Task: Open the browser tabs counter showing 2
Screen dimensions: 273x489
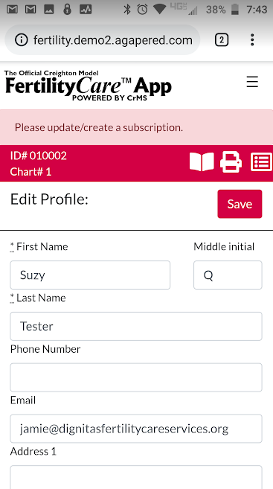Action: 222,40
